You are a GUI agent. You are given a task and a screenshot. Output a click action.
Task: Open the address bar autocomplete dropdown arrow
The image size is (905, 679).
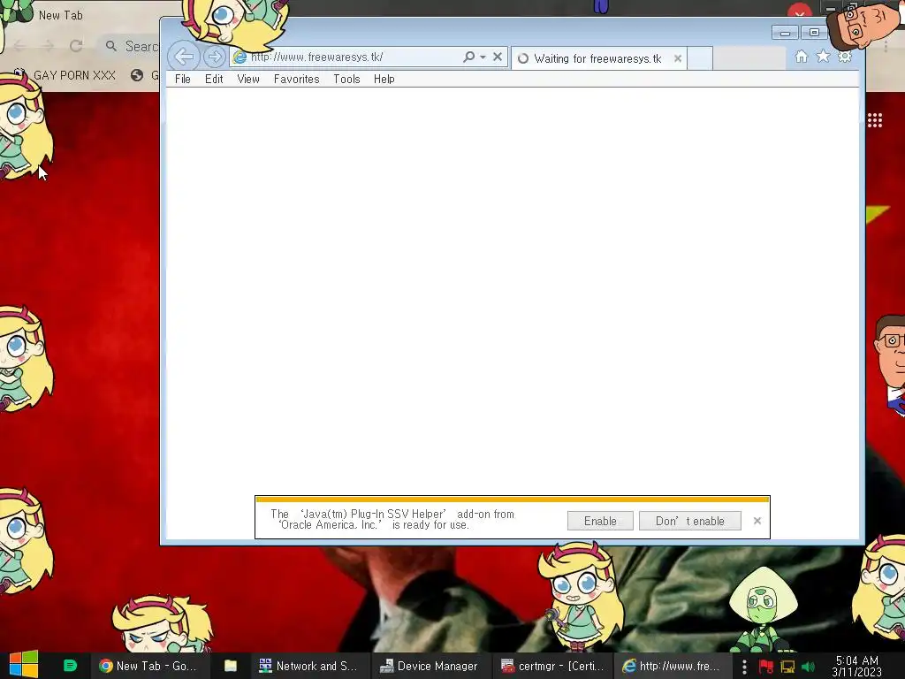pyautogui.click(x=483, y=57)
